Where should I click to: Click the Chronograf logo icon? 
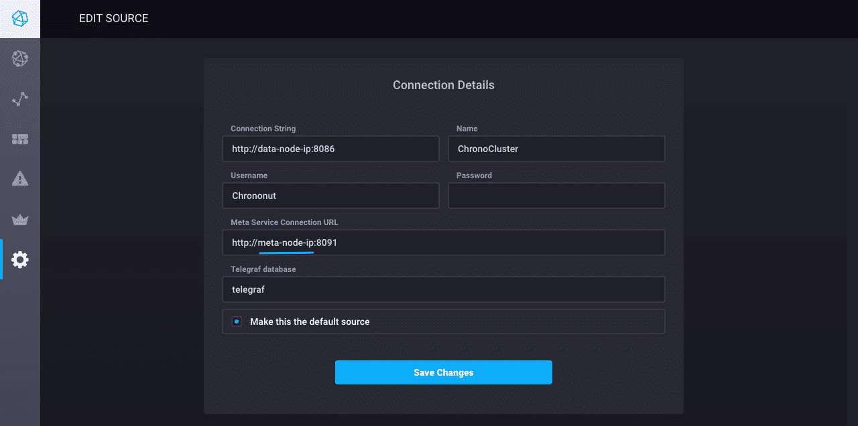click(x=20, y=19)
